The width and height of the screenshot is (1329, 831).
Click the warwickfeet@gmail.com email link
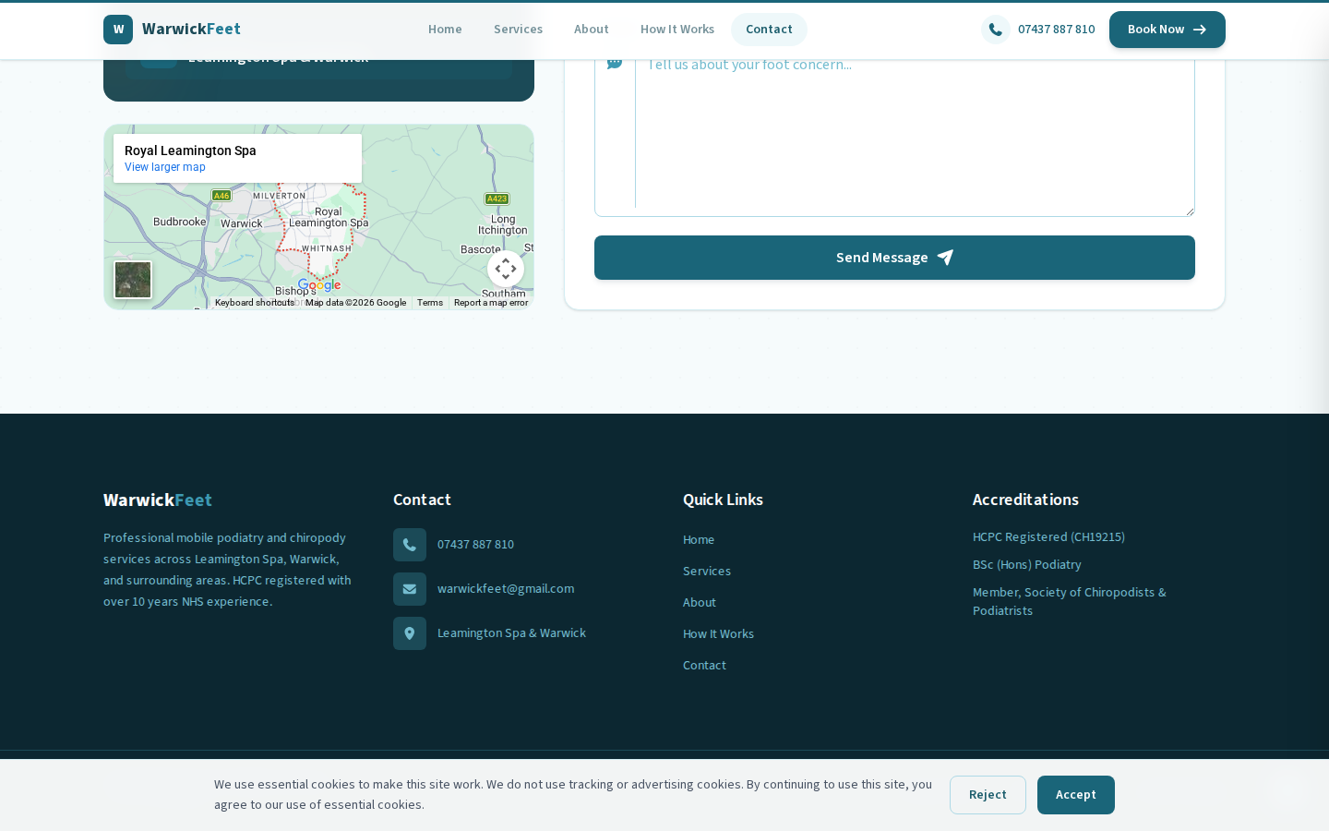pos(506,589)
